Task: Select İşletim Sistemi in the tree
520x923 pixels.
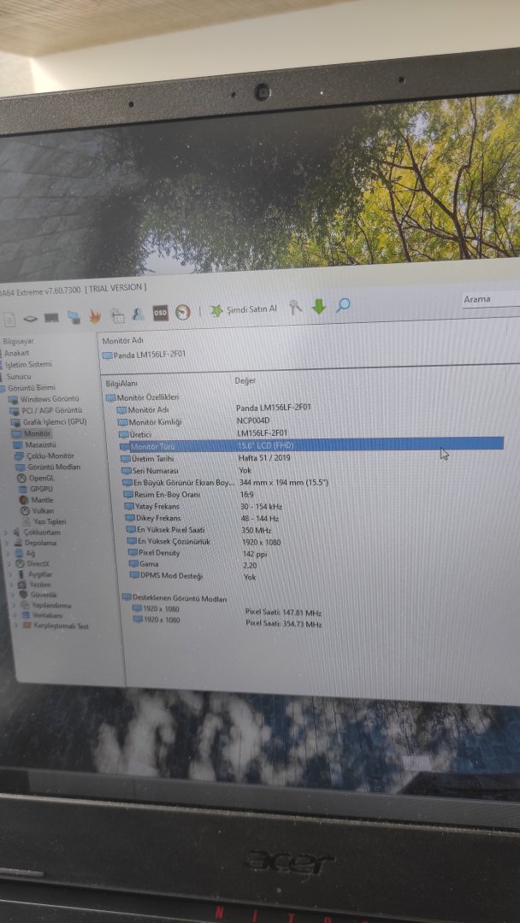Action: [x=29, y=364]
